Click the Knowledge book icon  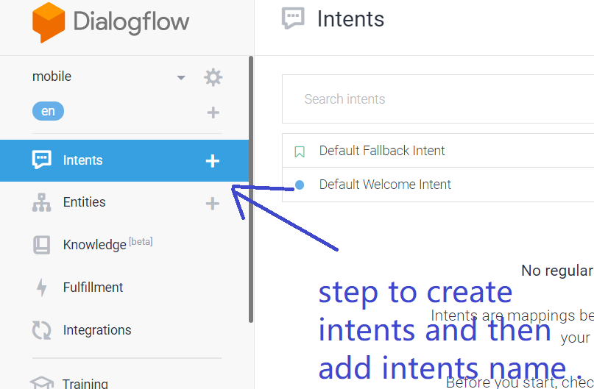point(42,245)
